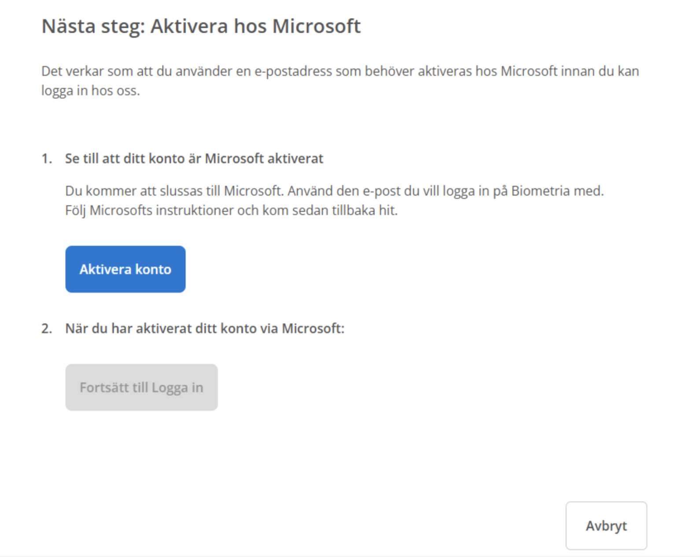
Task: Click step title "Se till att ditt konto är Microsoft aktiverat"
Action: click(194, 159)
